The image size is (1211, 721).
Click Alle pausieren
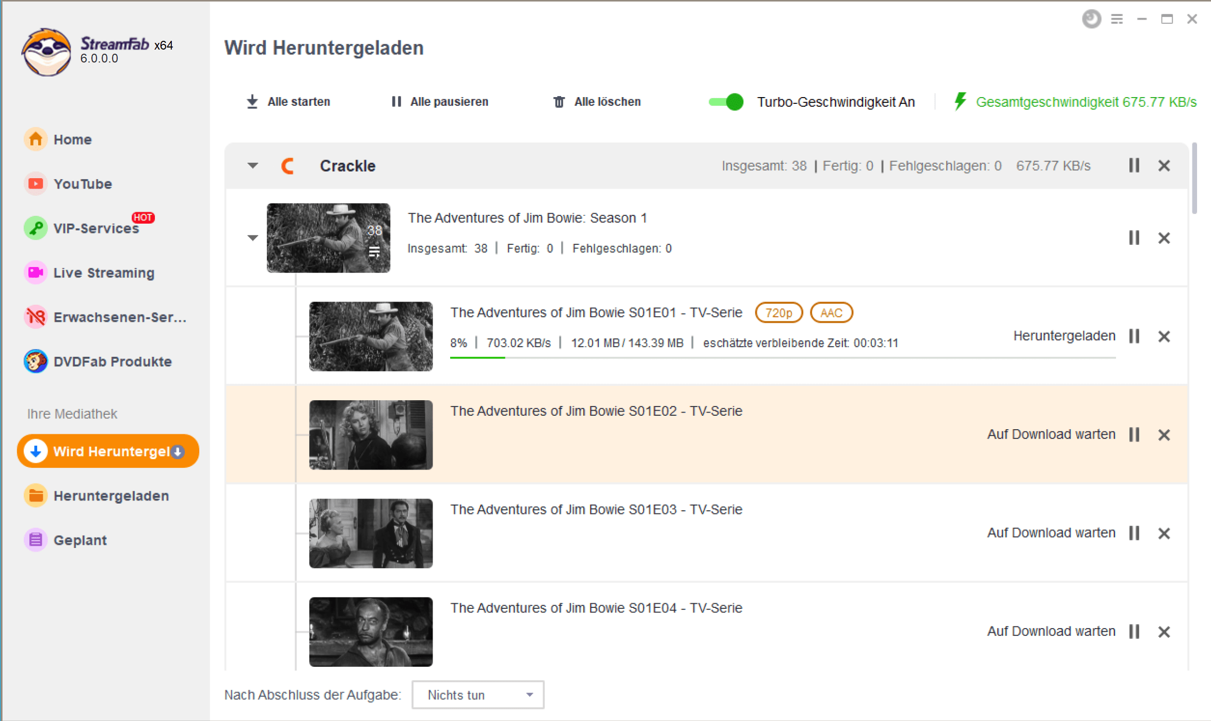(439, 102)
